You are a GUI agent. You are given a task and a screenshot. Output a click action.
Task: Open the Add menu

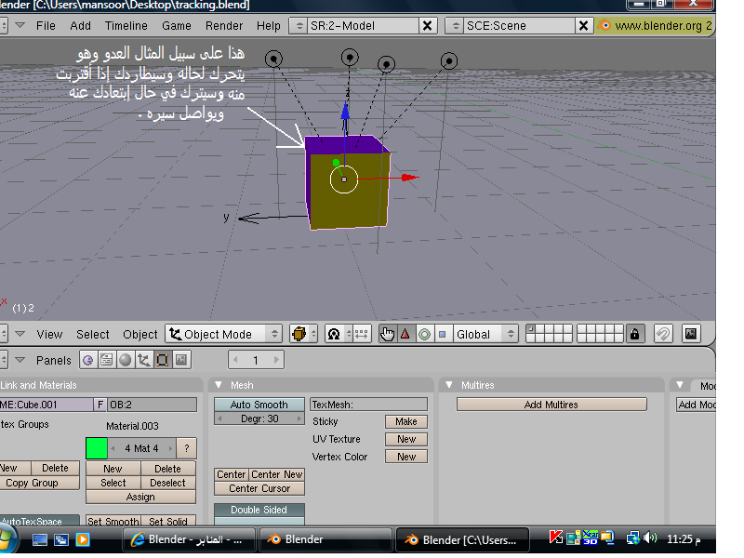coord(81,26)
